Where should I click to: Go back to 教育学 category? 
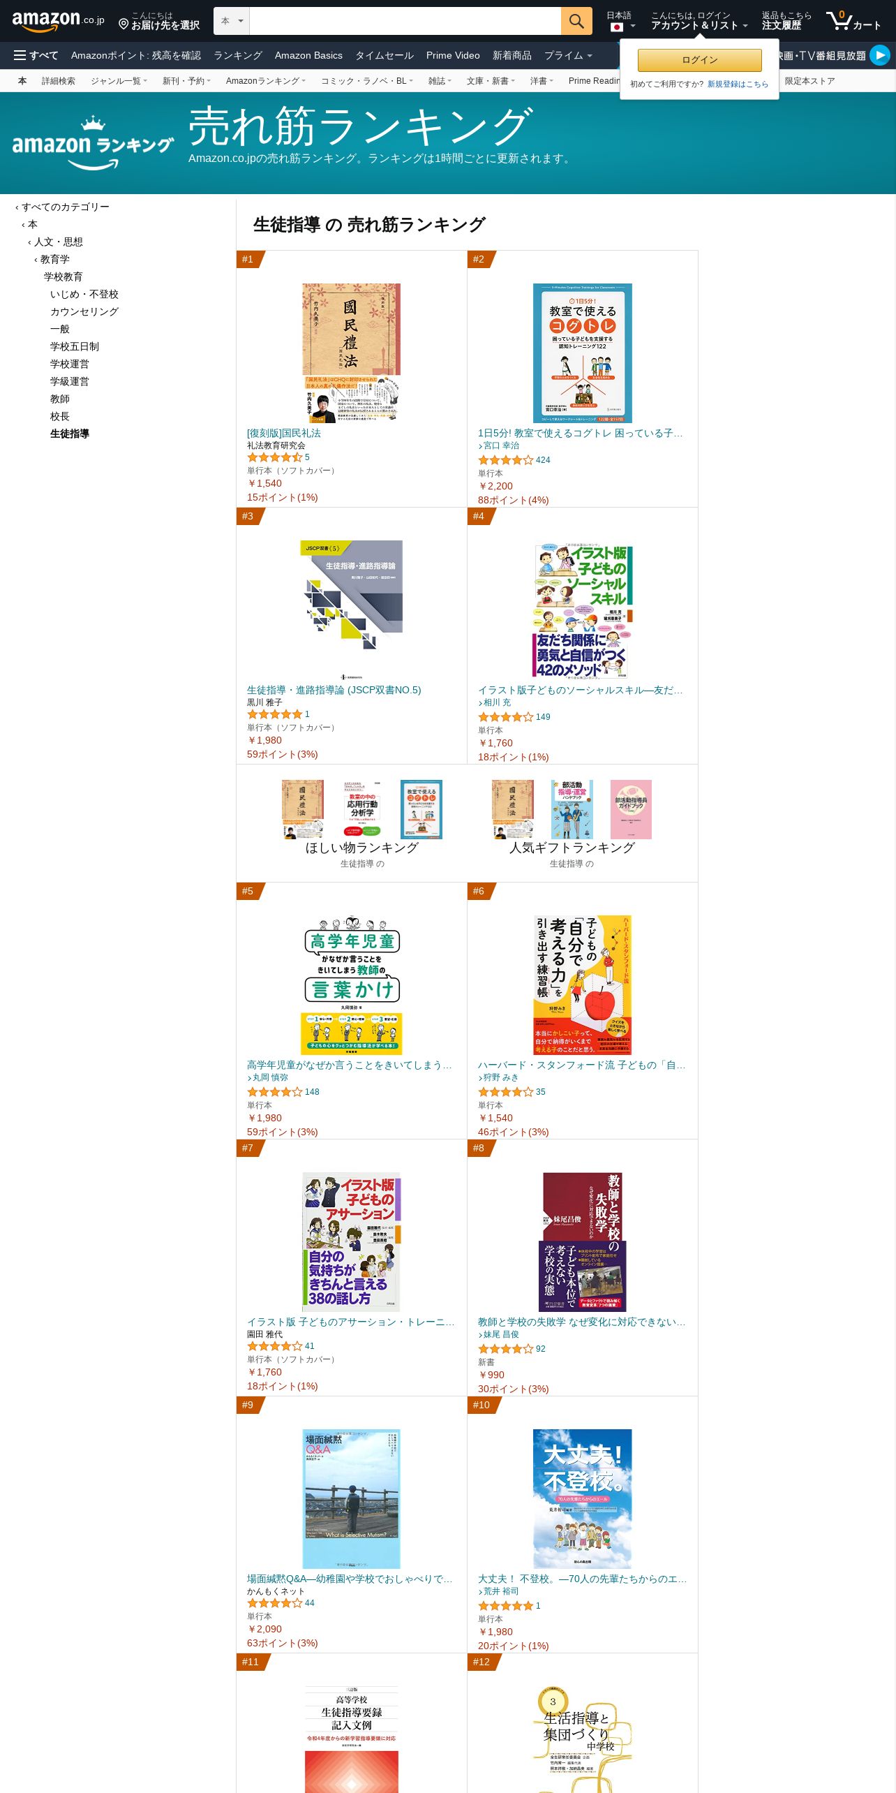click(54, 259)
